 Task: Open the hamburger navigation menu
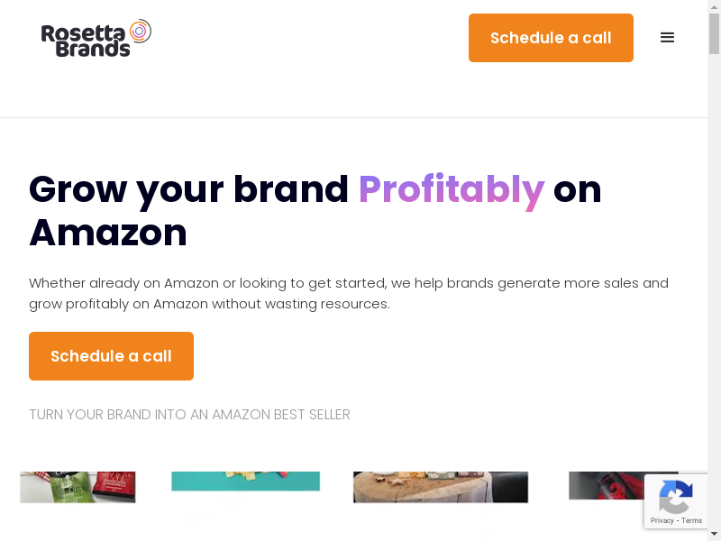667,38
